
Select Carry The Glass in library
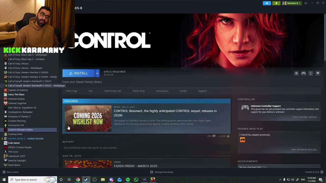16,94
